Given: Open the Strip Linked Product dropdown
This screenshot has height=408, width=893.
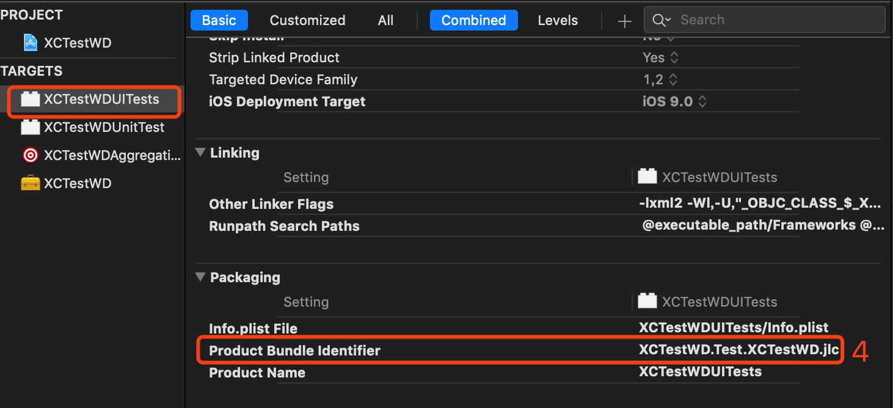Looking at the screenshot, I should click(660, 58).
